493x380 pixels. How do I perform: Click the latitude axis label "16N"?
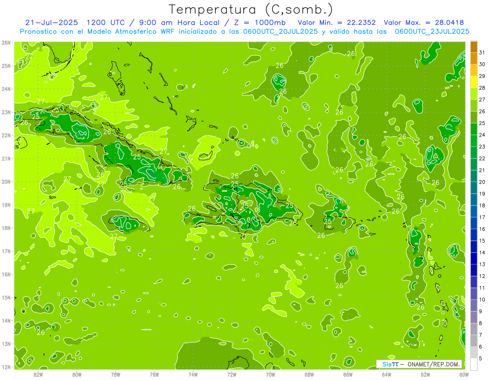[6, 274]
